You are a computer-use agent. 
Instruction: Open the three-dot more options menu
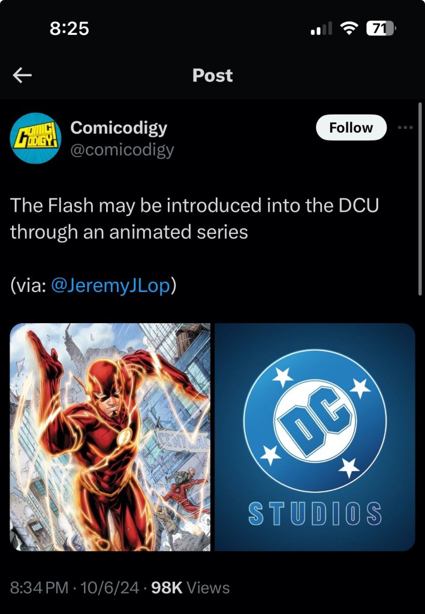tap(405, 127)
